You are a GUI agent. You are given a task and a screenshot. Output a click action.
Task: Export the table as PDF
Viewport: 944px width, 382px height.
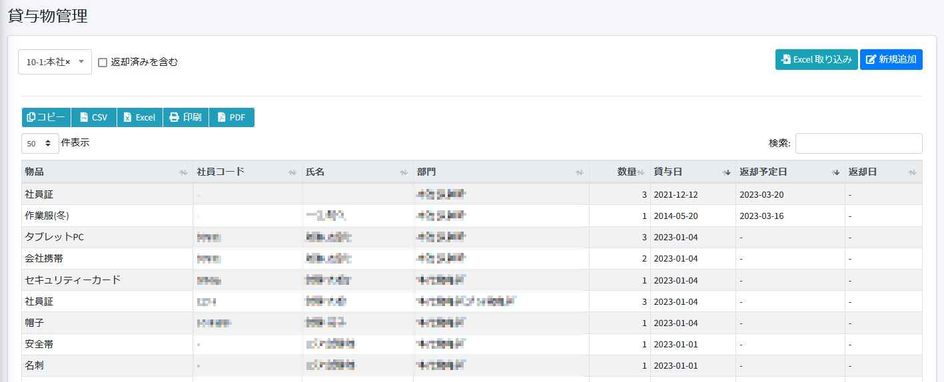pyautogui.click(x=231, y=117)
